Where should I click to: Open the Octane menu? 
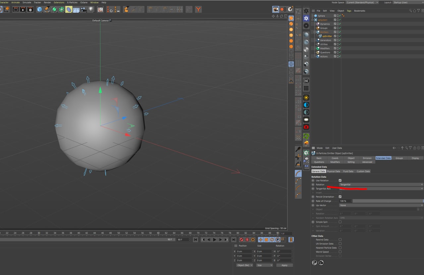tap(84, 2)
